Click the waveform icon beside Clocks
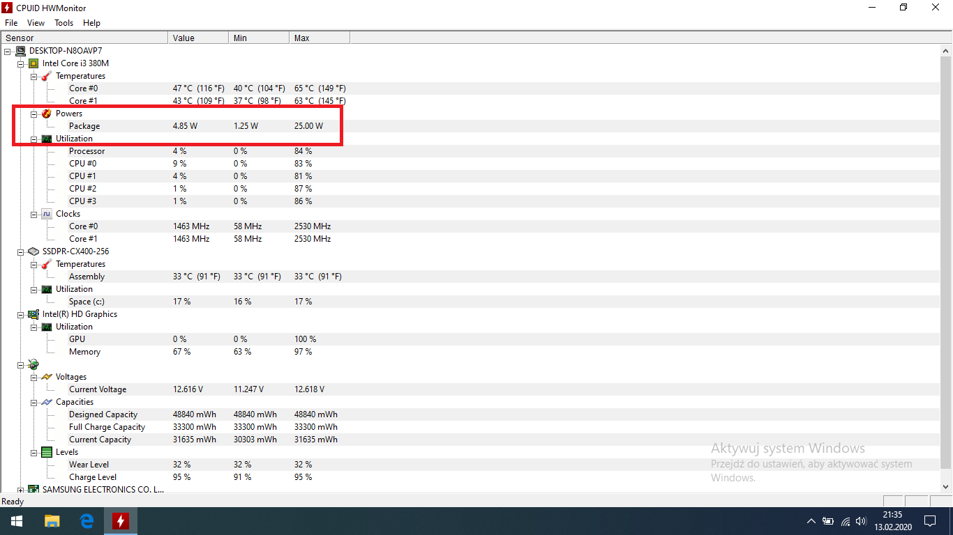 click(46, 214)
